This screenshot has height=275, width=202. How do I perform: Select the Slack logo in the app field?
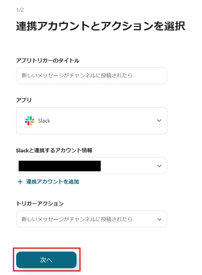pyautogui.click(x=29, y=121)
